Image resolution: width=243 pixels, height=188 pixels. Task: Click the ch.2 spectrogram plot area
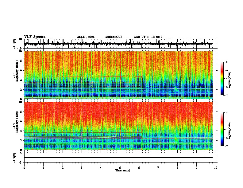click(x=118, y=126)
